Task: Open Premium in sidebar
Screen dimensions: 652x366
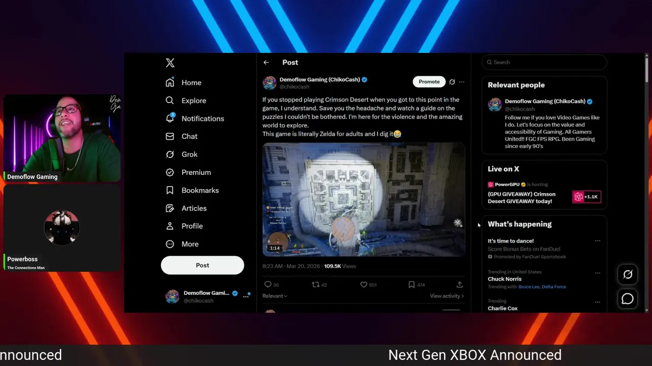Action: tap(188, 172)
